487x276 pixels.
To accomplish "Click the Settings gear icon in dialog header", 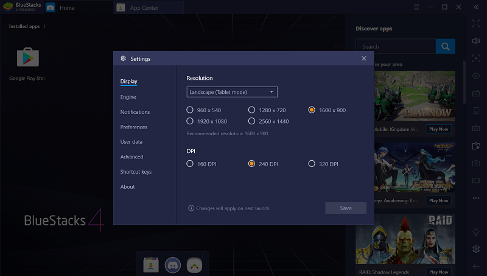I will pos(124,58).
